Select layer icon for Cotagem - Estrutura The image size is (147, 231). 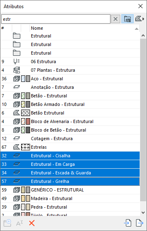17,139
